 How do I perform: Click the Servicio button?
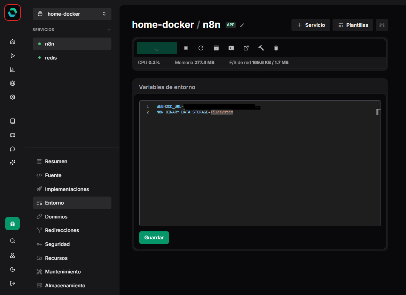(x=311, y=25)
